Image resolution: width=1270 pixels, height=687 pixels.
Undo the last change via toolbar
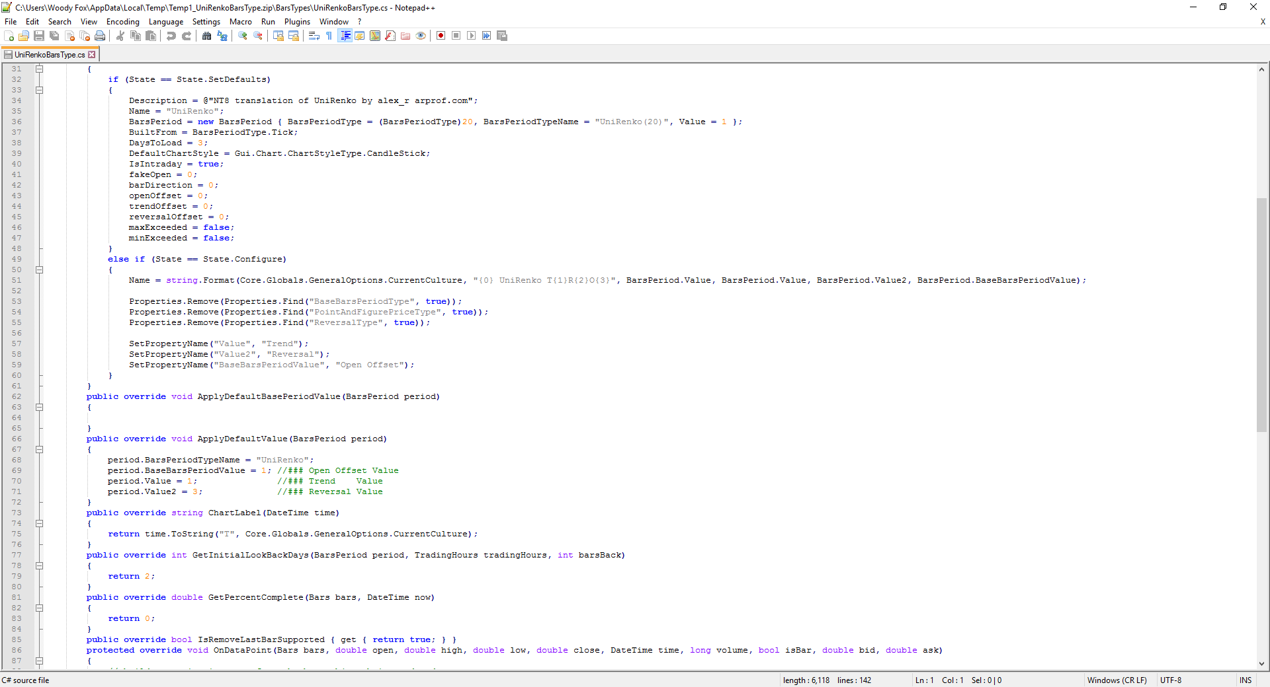tap(171, 36)
